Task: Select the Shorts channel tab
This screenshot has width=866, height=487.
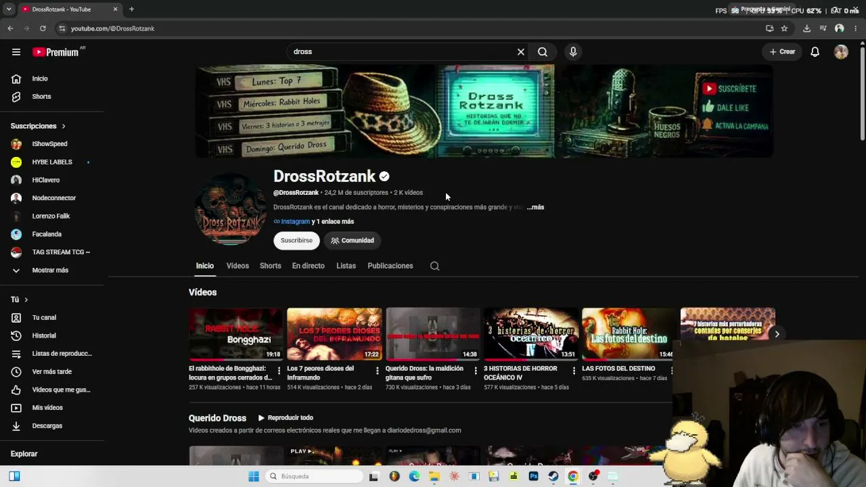Action: (271, 266)
